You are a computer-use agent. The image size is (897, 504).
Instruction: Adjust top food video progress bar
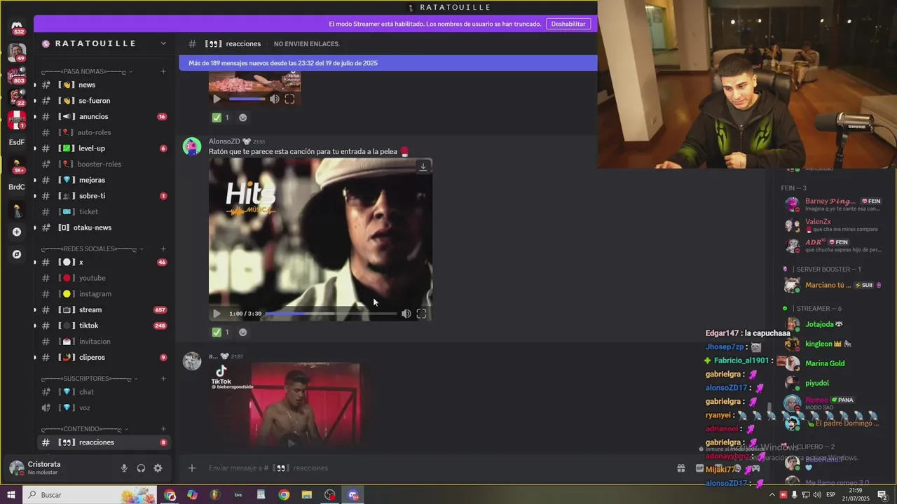247,99
